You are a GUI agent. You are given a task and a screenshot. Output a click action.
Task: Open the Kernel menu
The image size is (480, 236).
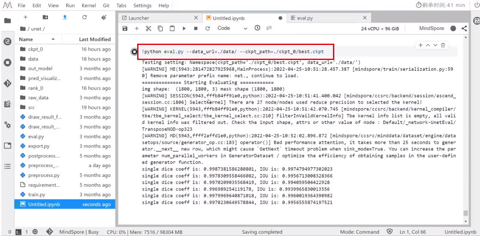(89, 6)
